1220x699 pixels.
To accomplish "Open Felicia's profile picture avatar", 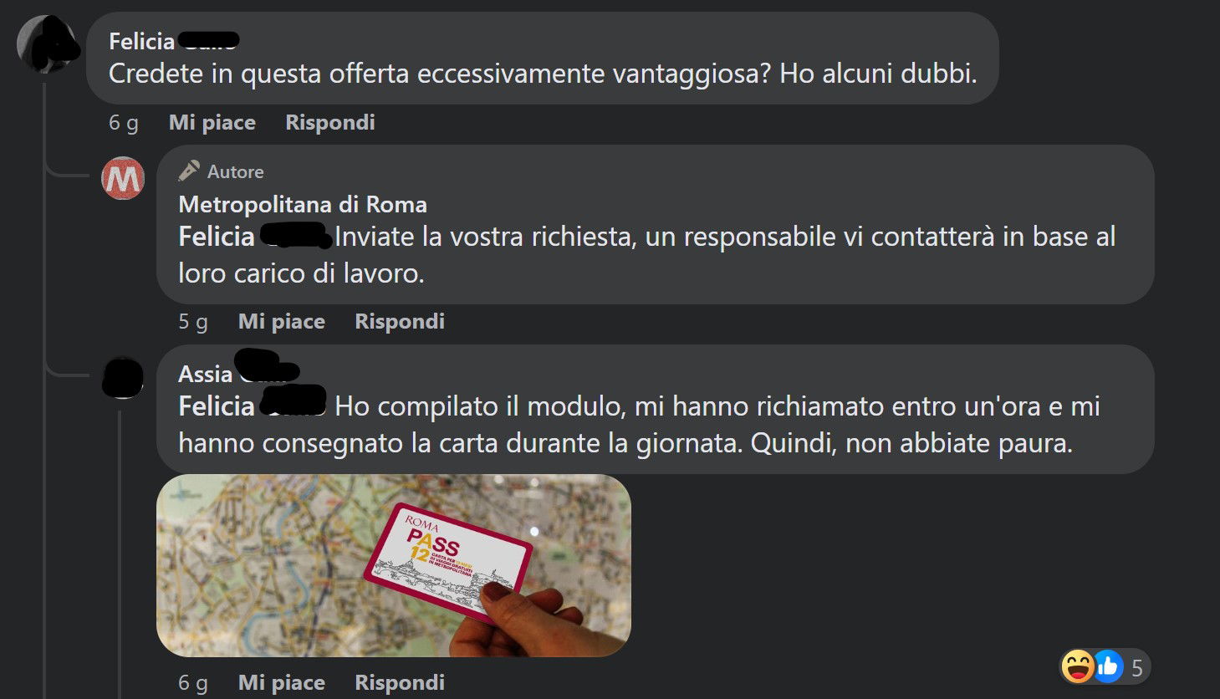I will 46,43.
